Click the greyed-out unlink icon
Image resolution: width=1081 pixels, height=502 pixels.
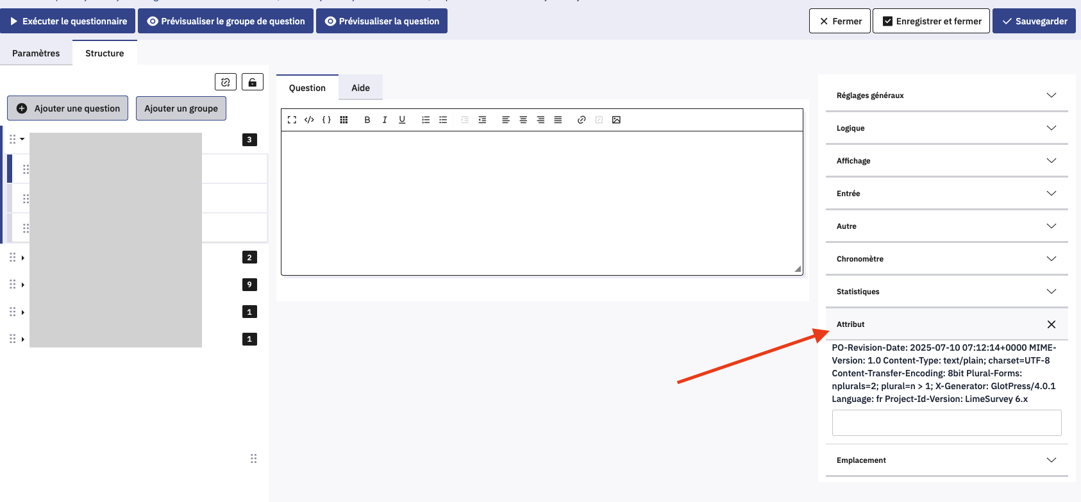[x=599, y=120]
